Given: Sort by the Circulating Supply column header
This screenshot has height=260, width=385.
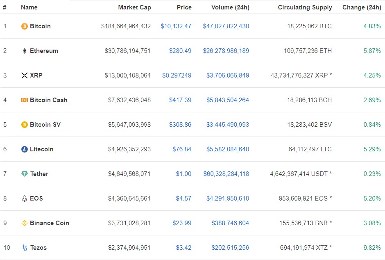Looking at the screenshot, I should (305, 7).
